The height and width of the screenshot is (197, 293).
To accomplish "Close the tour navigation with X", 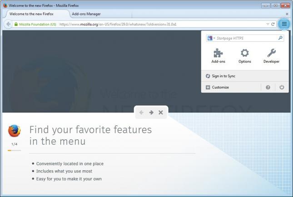I will 161,113.
